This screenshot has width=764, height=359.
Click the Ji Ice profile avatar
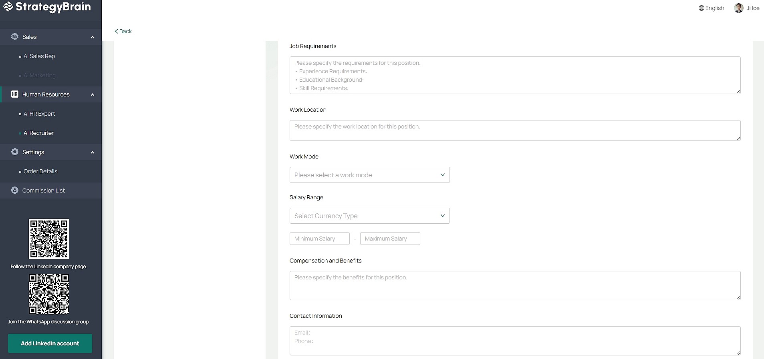pyautogui.click(x=738, y=8)
